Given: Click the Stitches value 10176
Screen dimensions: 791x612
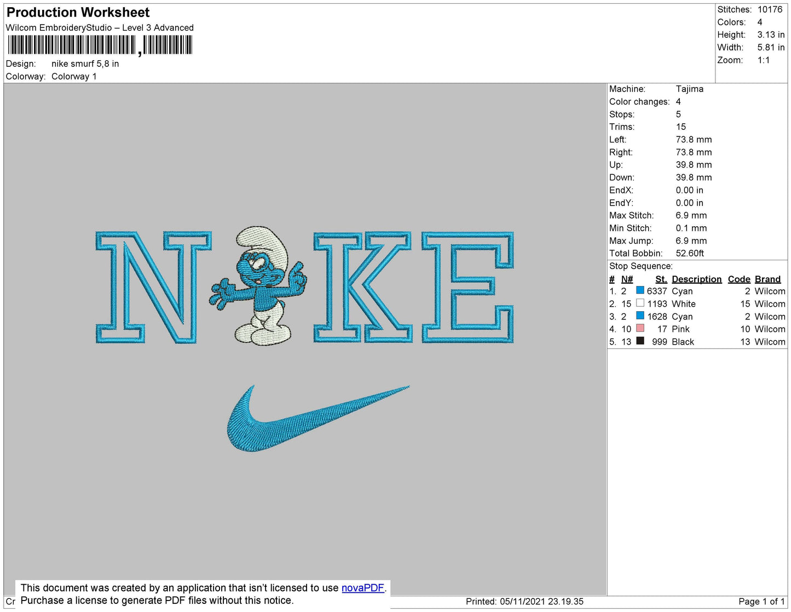Looking at the screenshot, I should tap(770, 9).
